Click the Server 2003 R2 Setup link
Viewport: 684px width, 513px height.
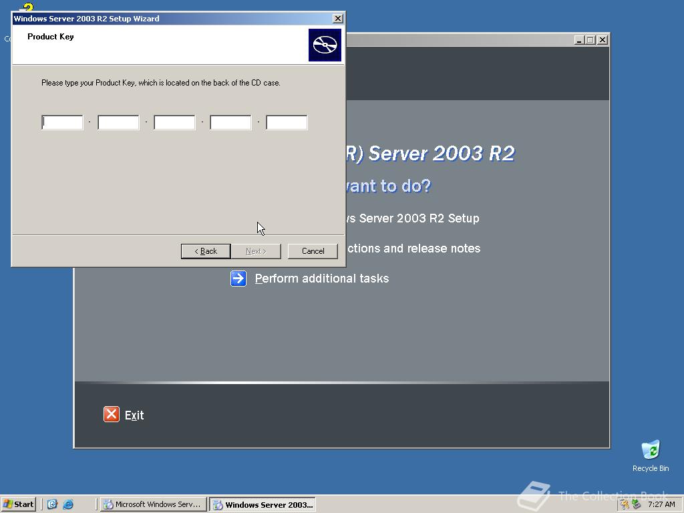413,218
